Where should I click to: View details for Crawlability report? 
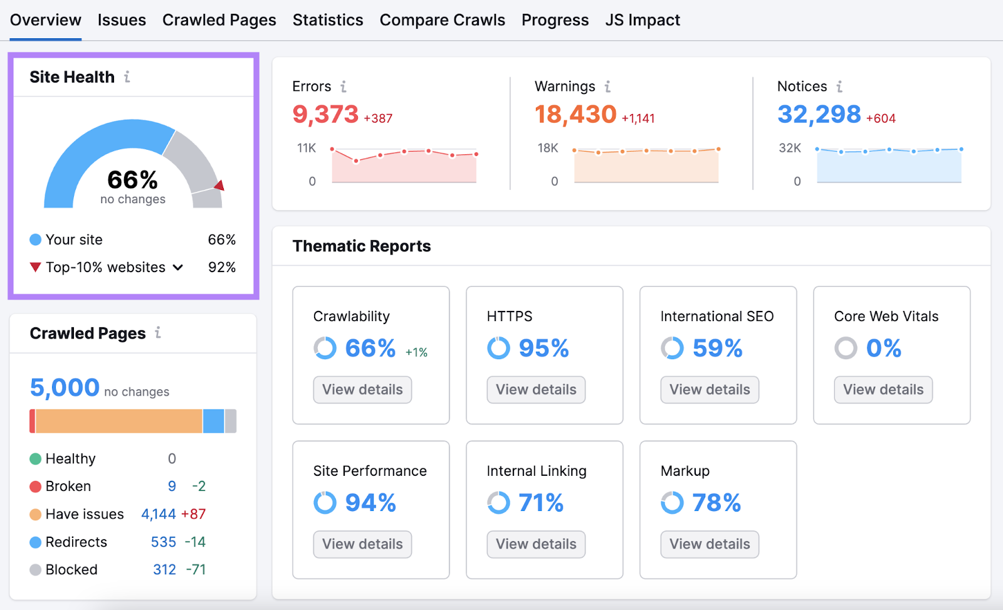click(x=362, y=389)
